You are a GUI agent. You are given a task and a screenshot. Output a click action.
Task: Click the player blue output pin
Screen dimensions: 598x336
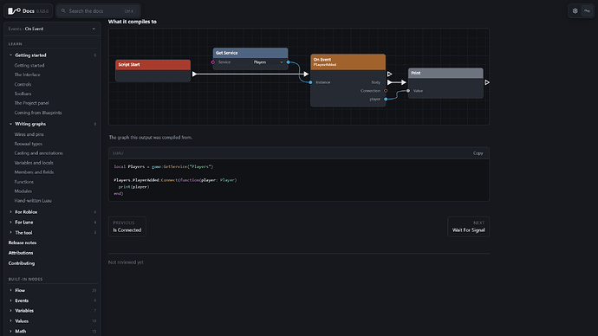[386, 99]
